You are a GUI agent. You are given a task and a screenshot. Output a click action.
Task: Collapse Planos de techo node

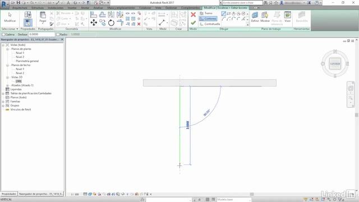coord(7,65)
